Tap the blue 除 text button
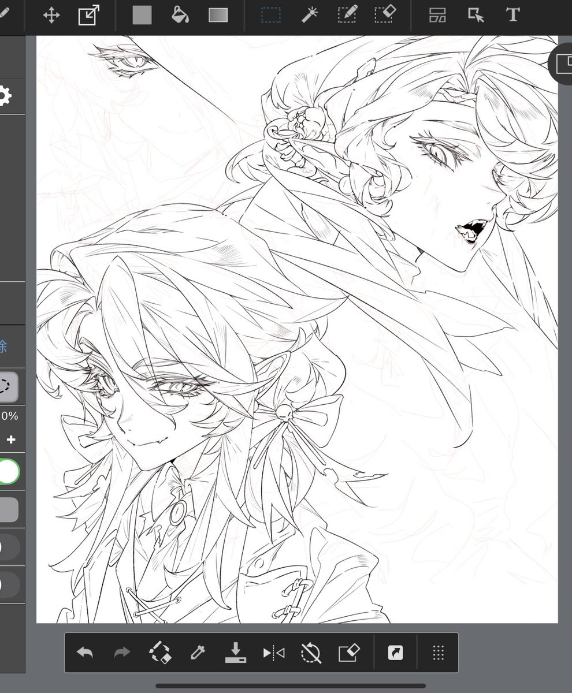Viewport: 572px width, 693px height. click(3, 347)
